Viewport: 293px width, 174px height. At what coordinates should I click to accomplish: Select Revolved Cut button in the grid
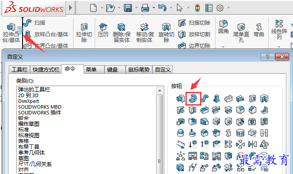pos(264,98)
